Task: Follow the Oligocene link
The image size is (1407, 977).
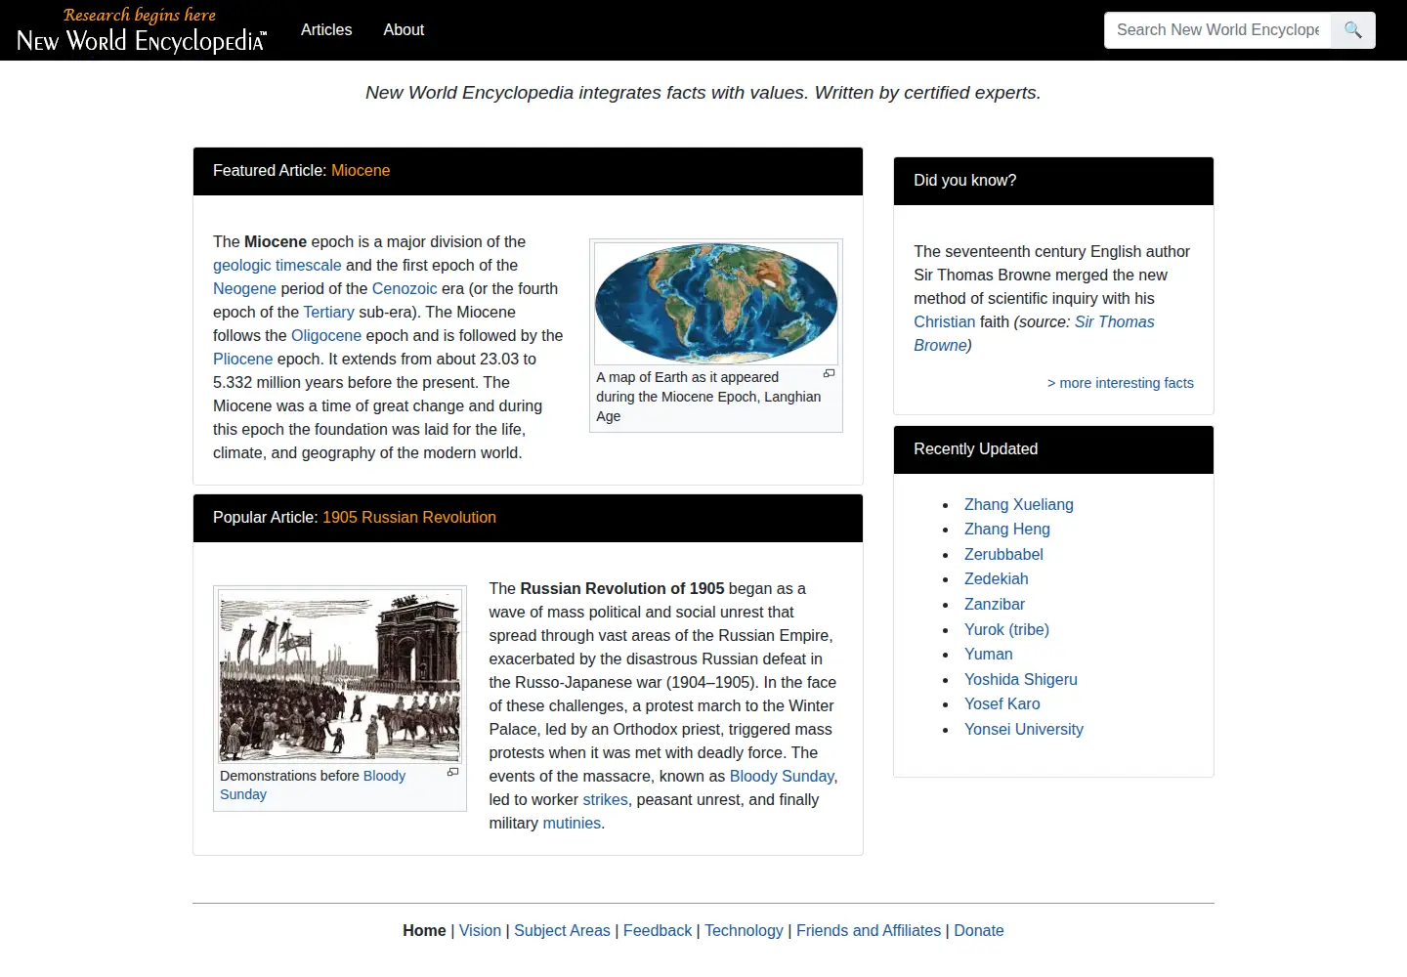Action: click(x=326, y=336)
